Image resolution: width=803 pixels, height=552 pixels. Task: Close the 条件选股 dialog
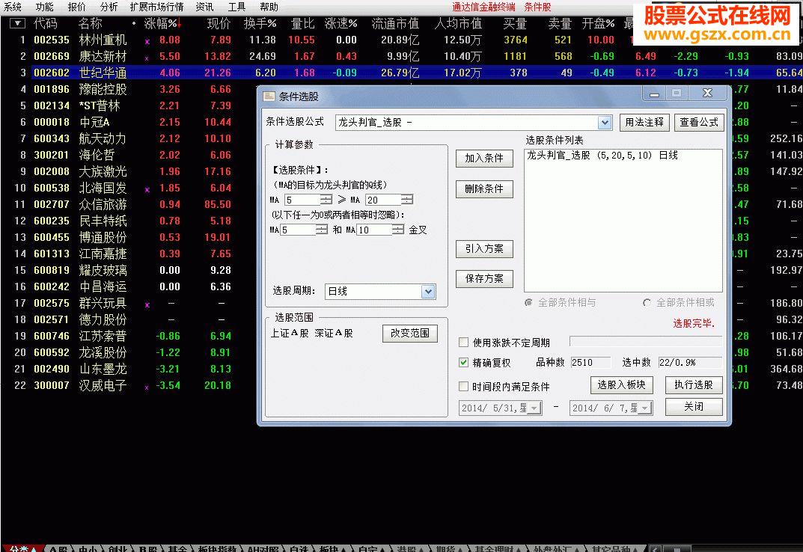(x=708, y=93)
